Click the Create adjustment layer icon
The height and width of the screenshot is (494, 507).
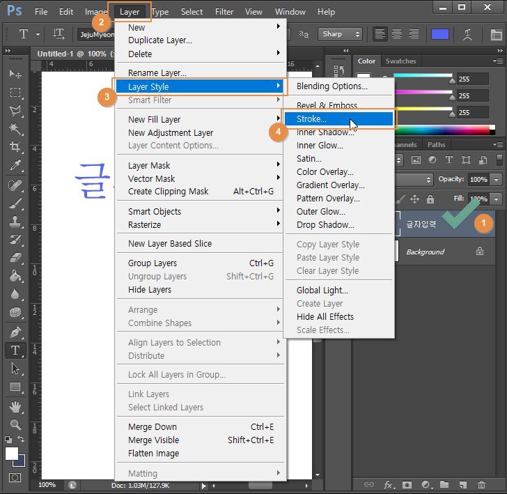tap(426, 484)
